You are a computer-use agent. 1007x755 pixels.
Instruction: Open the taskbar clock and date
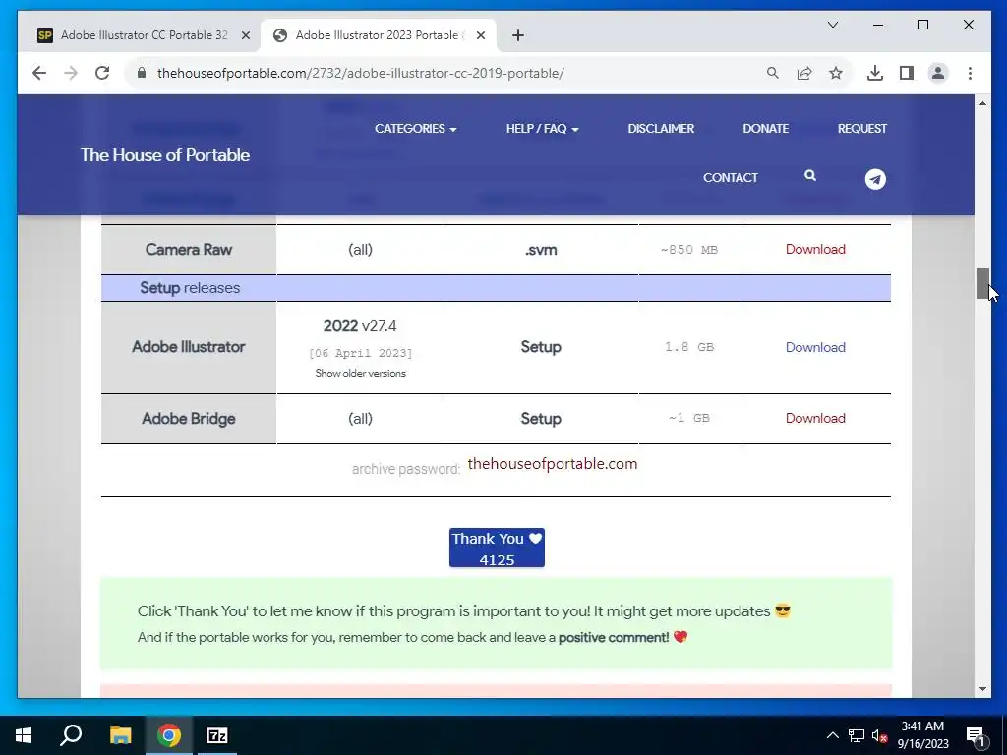tap(922, 735)
